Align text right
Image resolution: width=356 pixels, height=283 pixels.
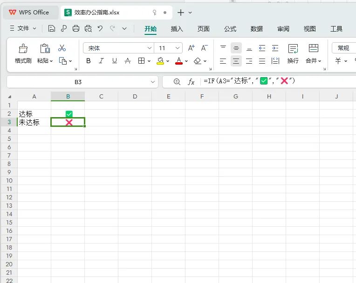coord(249,61)
